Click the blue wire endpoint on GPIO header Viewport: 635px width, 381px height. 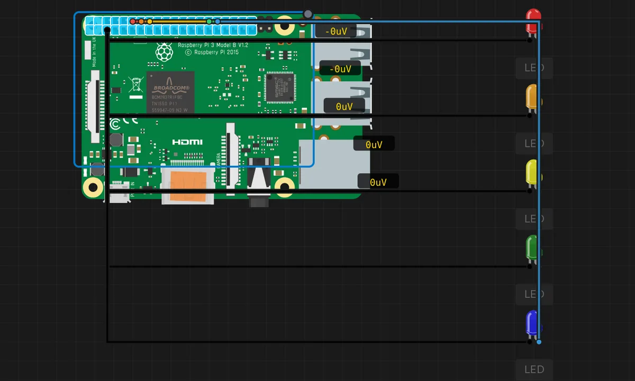point(217,22)
